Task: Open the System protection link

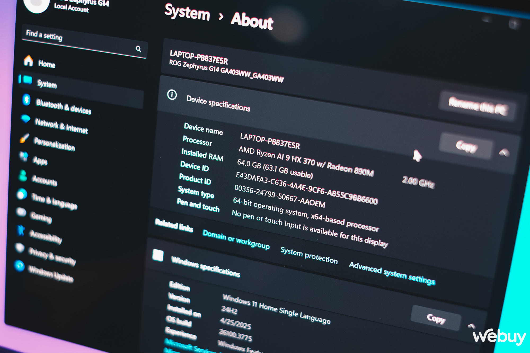Action: (x=309, y=256)
